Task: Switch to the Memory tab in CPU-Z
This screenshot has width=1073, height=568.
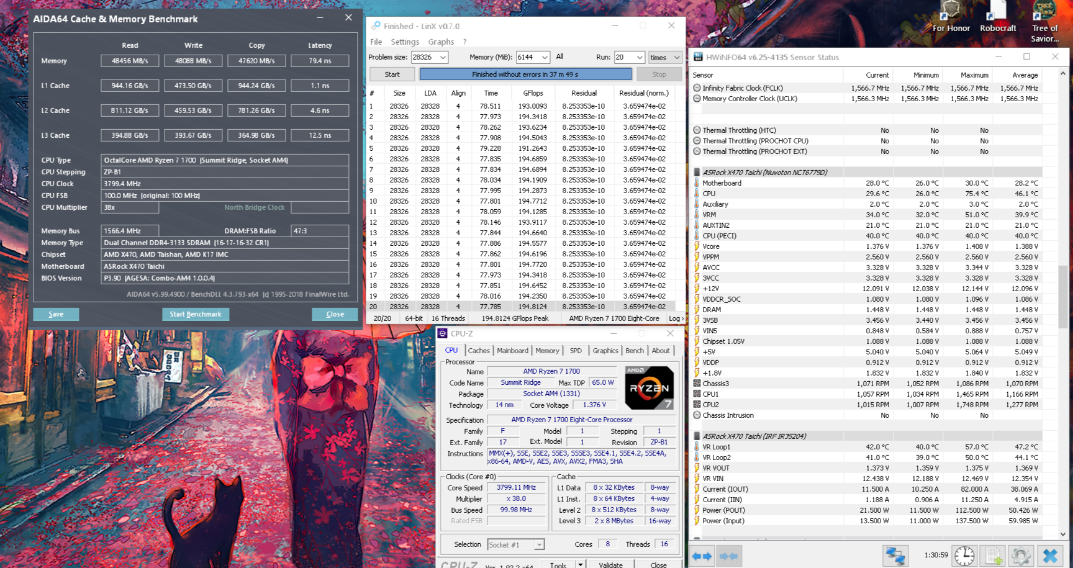Action: [547, 351]
